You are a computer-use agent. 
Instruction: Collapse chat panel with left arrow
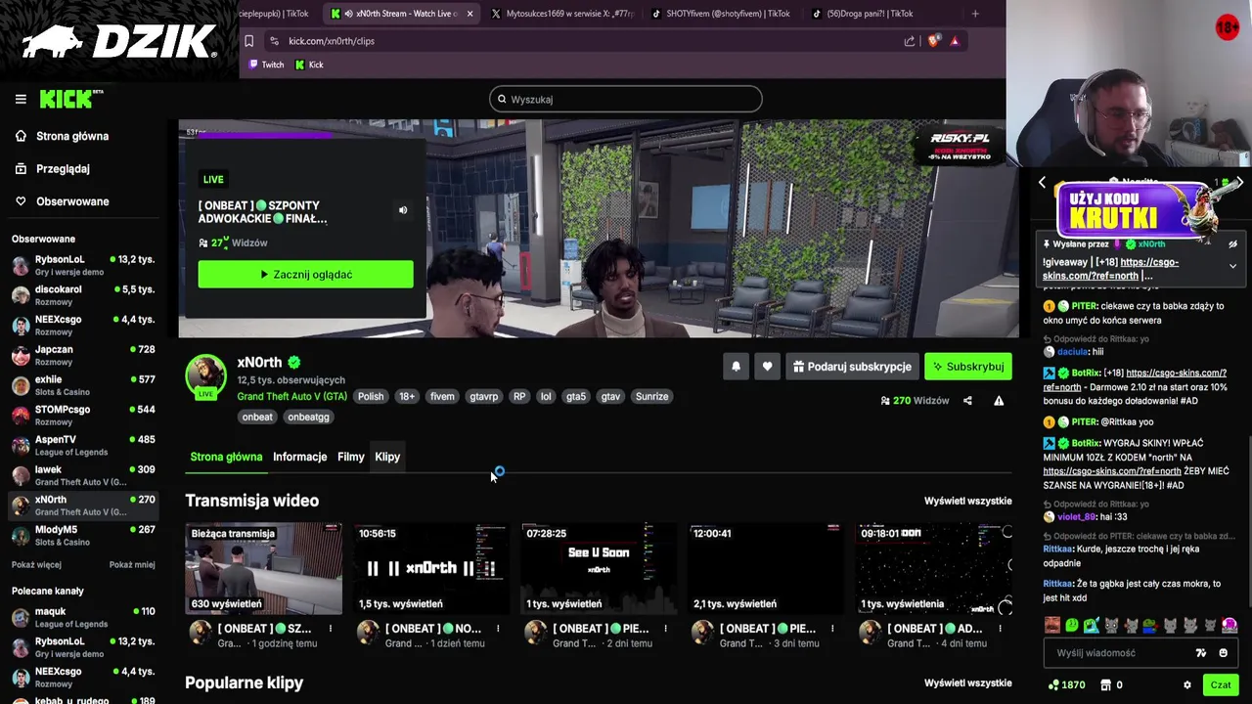click(1042, 183)
